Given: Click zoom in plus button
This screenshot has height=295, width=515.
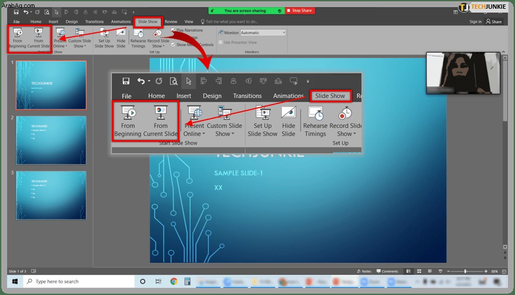Looking at the screenshot, I should point(486,271).
